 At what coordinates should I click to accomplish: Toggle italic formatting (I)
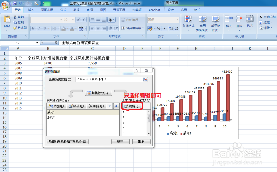click(x=39, y=28)
